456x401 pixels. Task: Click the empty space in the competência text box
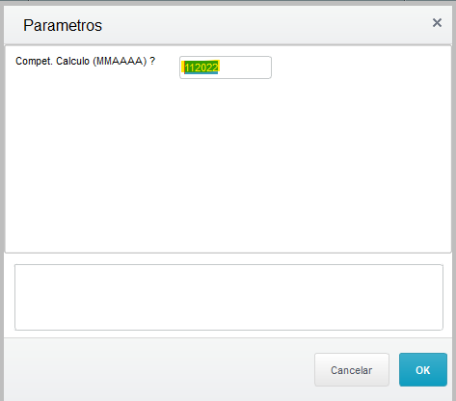(x=246, y=67)
